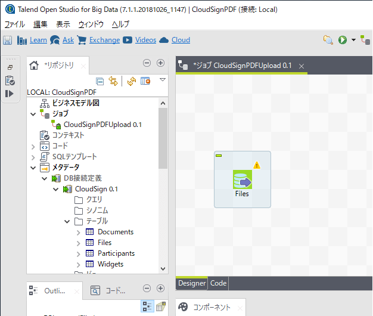Viewport: 373px width, 316px height.
Task: Click the job designer icon at toolbar right
Action: [x=365, y=40]
